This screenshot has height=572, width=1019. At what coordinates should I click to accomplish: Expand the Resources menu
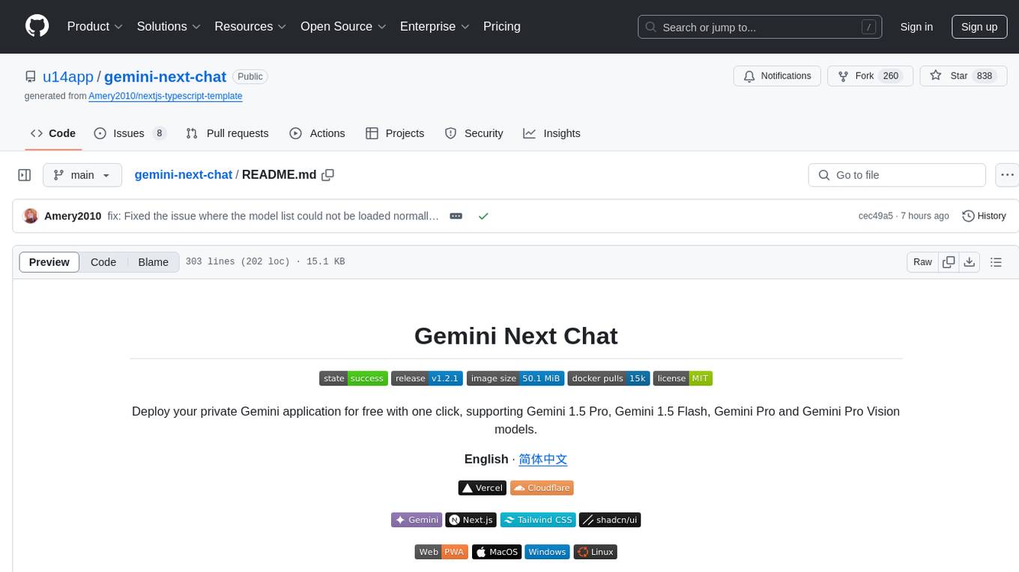click(x=250, y=26)
